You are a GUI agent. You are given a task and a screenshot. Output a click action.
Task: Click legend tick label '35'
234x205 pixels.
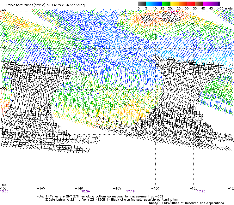coord(195,8)
